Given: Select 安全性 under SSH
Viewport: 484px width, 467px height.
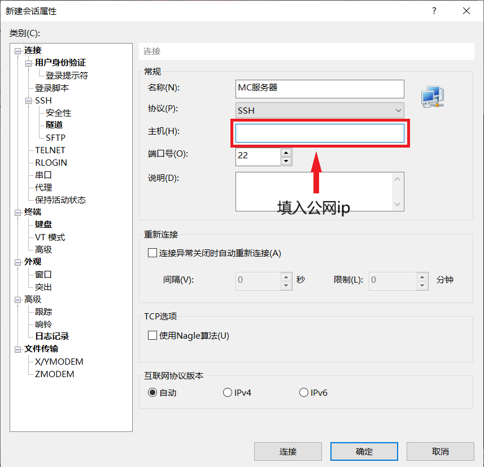Looking at the screenshot, I should pyautogui.click(x=58, y=113).
